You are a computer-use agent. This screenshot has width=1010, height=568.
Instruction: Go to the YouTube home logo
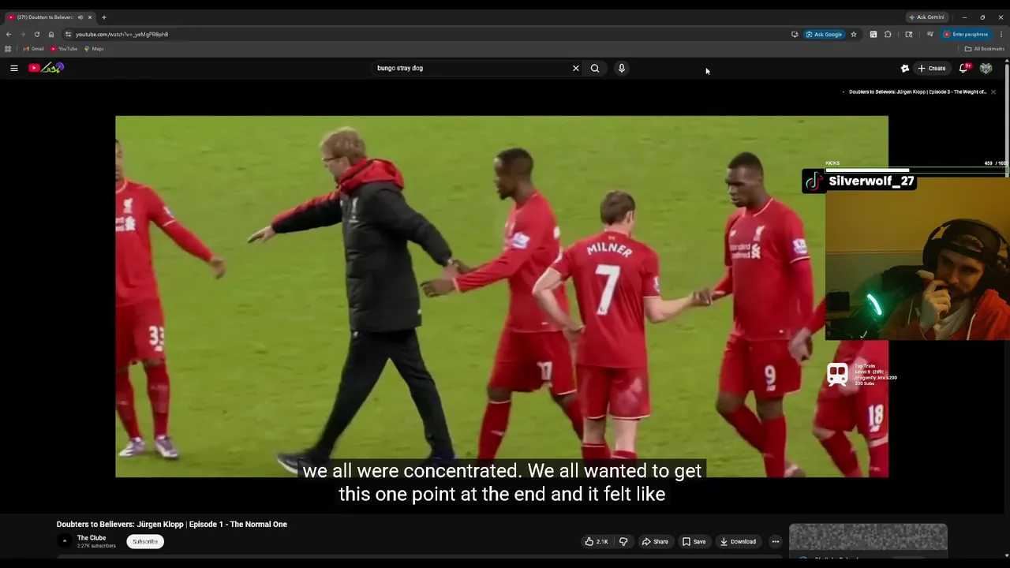(x=46, y=68)
